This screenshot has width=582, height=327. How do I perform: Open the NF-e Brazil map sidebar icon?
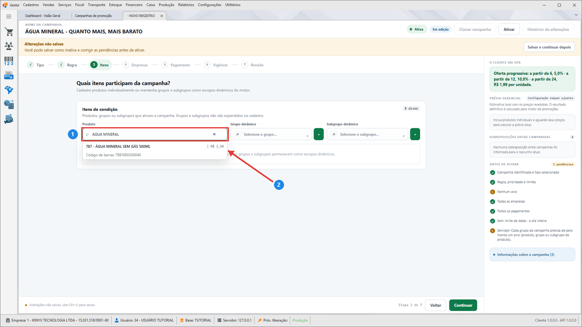[x=9, y=90]
